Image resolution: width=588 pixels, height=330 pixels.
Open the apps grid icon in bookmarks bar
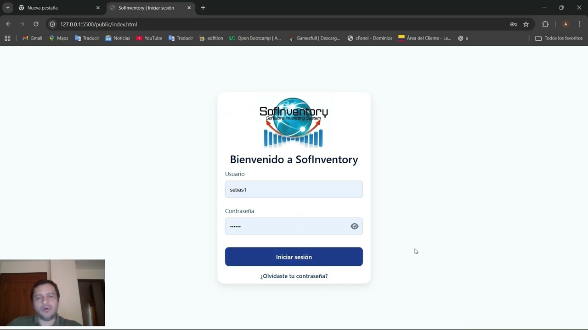click(x=7, y=38)
